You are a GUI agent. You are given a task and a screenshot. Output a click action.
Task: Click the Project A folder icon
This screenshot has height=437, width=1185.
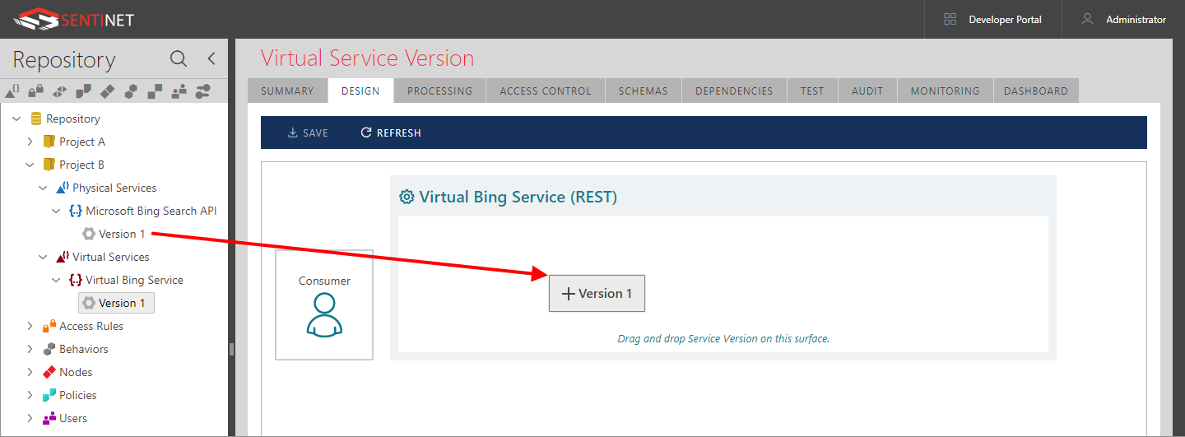click(x=49, y=142)
